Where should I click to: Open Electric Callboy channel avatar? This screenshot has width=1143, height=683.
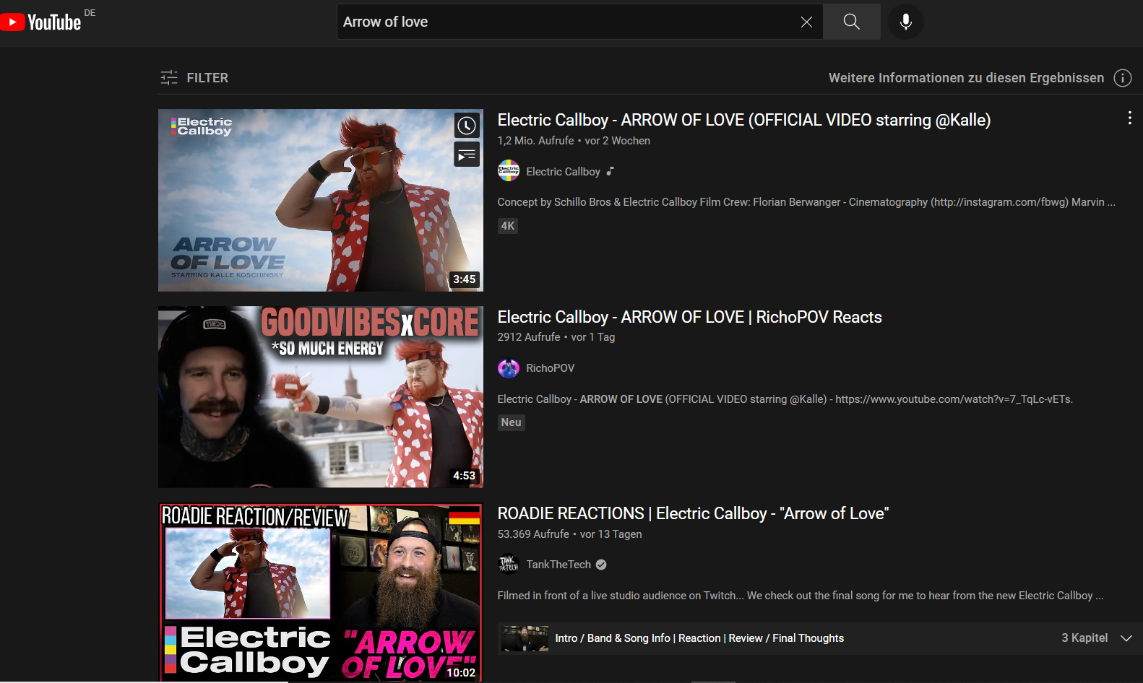pyautogui.click(x=509, y=171)
